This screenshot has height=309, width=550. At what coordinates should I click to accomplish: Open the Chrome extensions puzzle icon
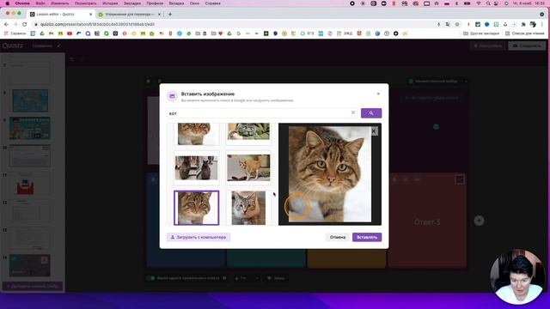[523, 24]
